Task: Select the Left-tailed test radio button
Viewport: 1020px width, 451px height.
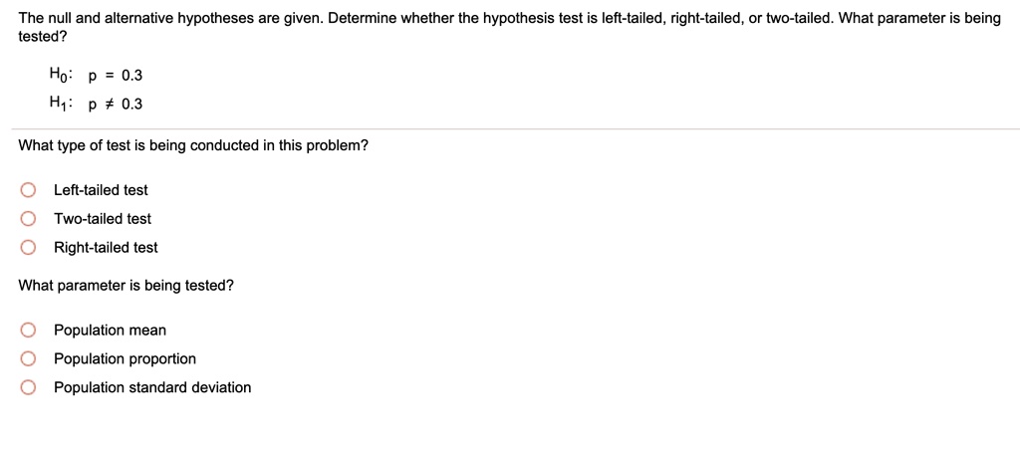Action: pyautogui.click(x=30, y=190)
